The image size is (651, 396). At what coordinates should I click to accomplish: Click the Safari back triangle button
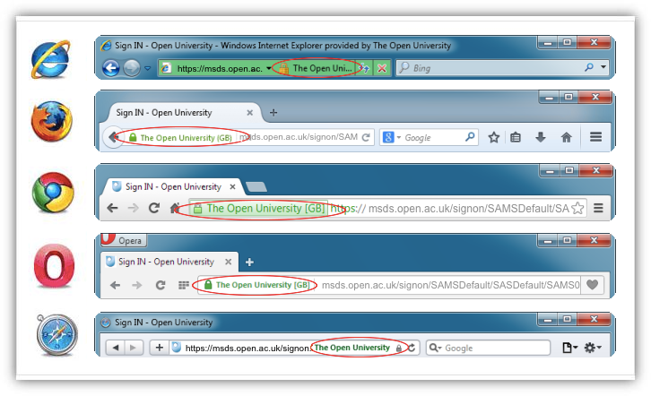[x=116, y=348]
